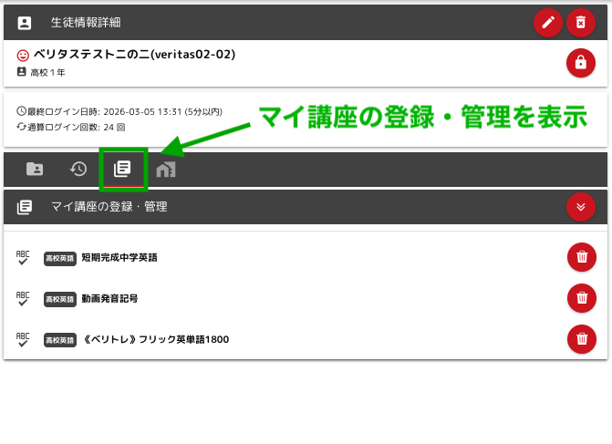Click the refresh icon before 通算ログイン回数
This screenshot has height=444, width=612.
click(22, 127)
